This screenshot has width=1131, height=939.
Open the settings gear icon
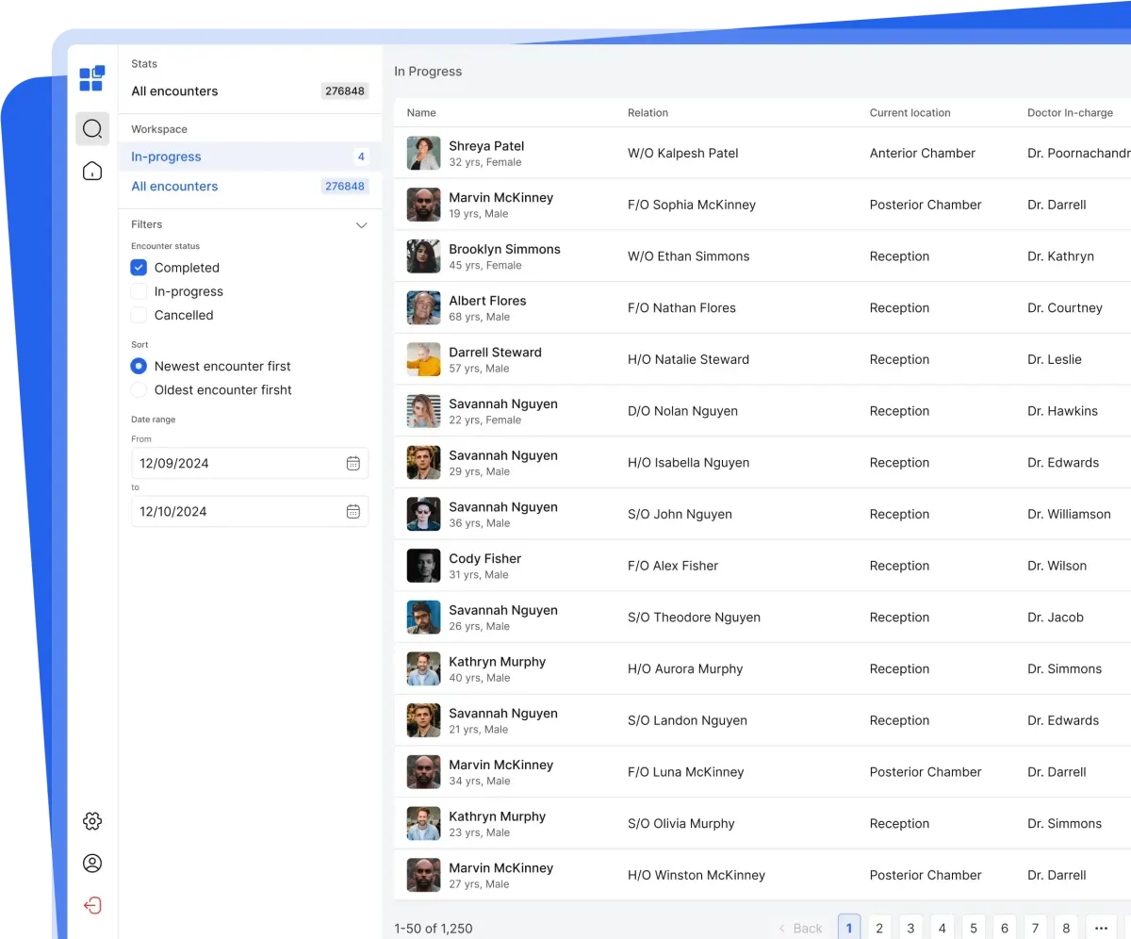[x=92, y=821]
